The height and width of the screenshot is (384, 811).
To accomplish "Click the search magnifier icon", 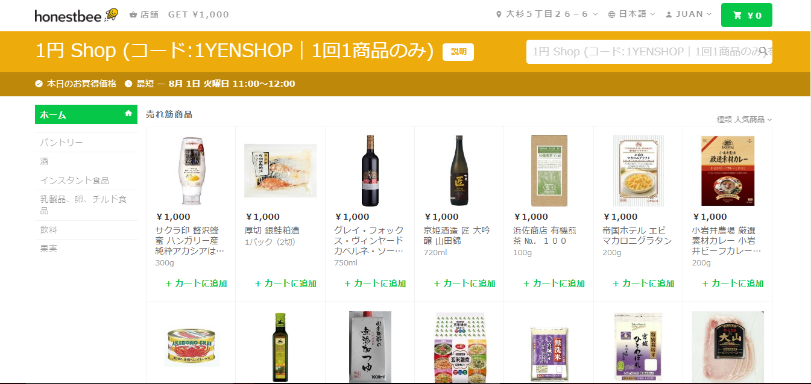I will pos(764,52).
